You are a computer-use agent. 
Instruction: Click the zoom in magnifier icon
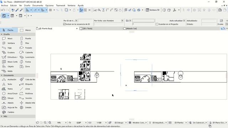(45, 123)
